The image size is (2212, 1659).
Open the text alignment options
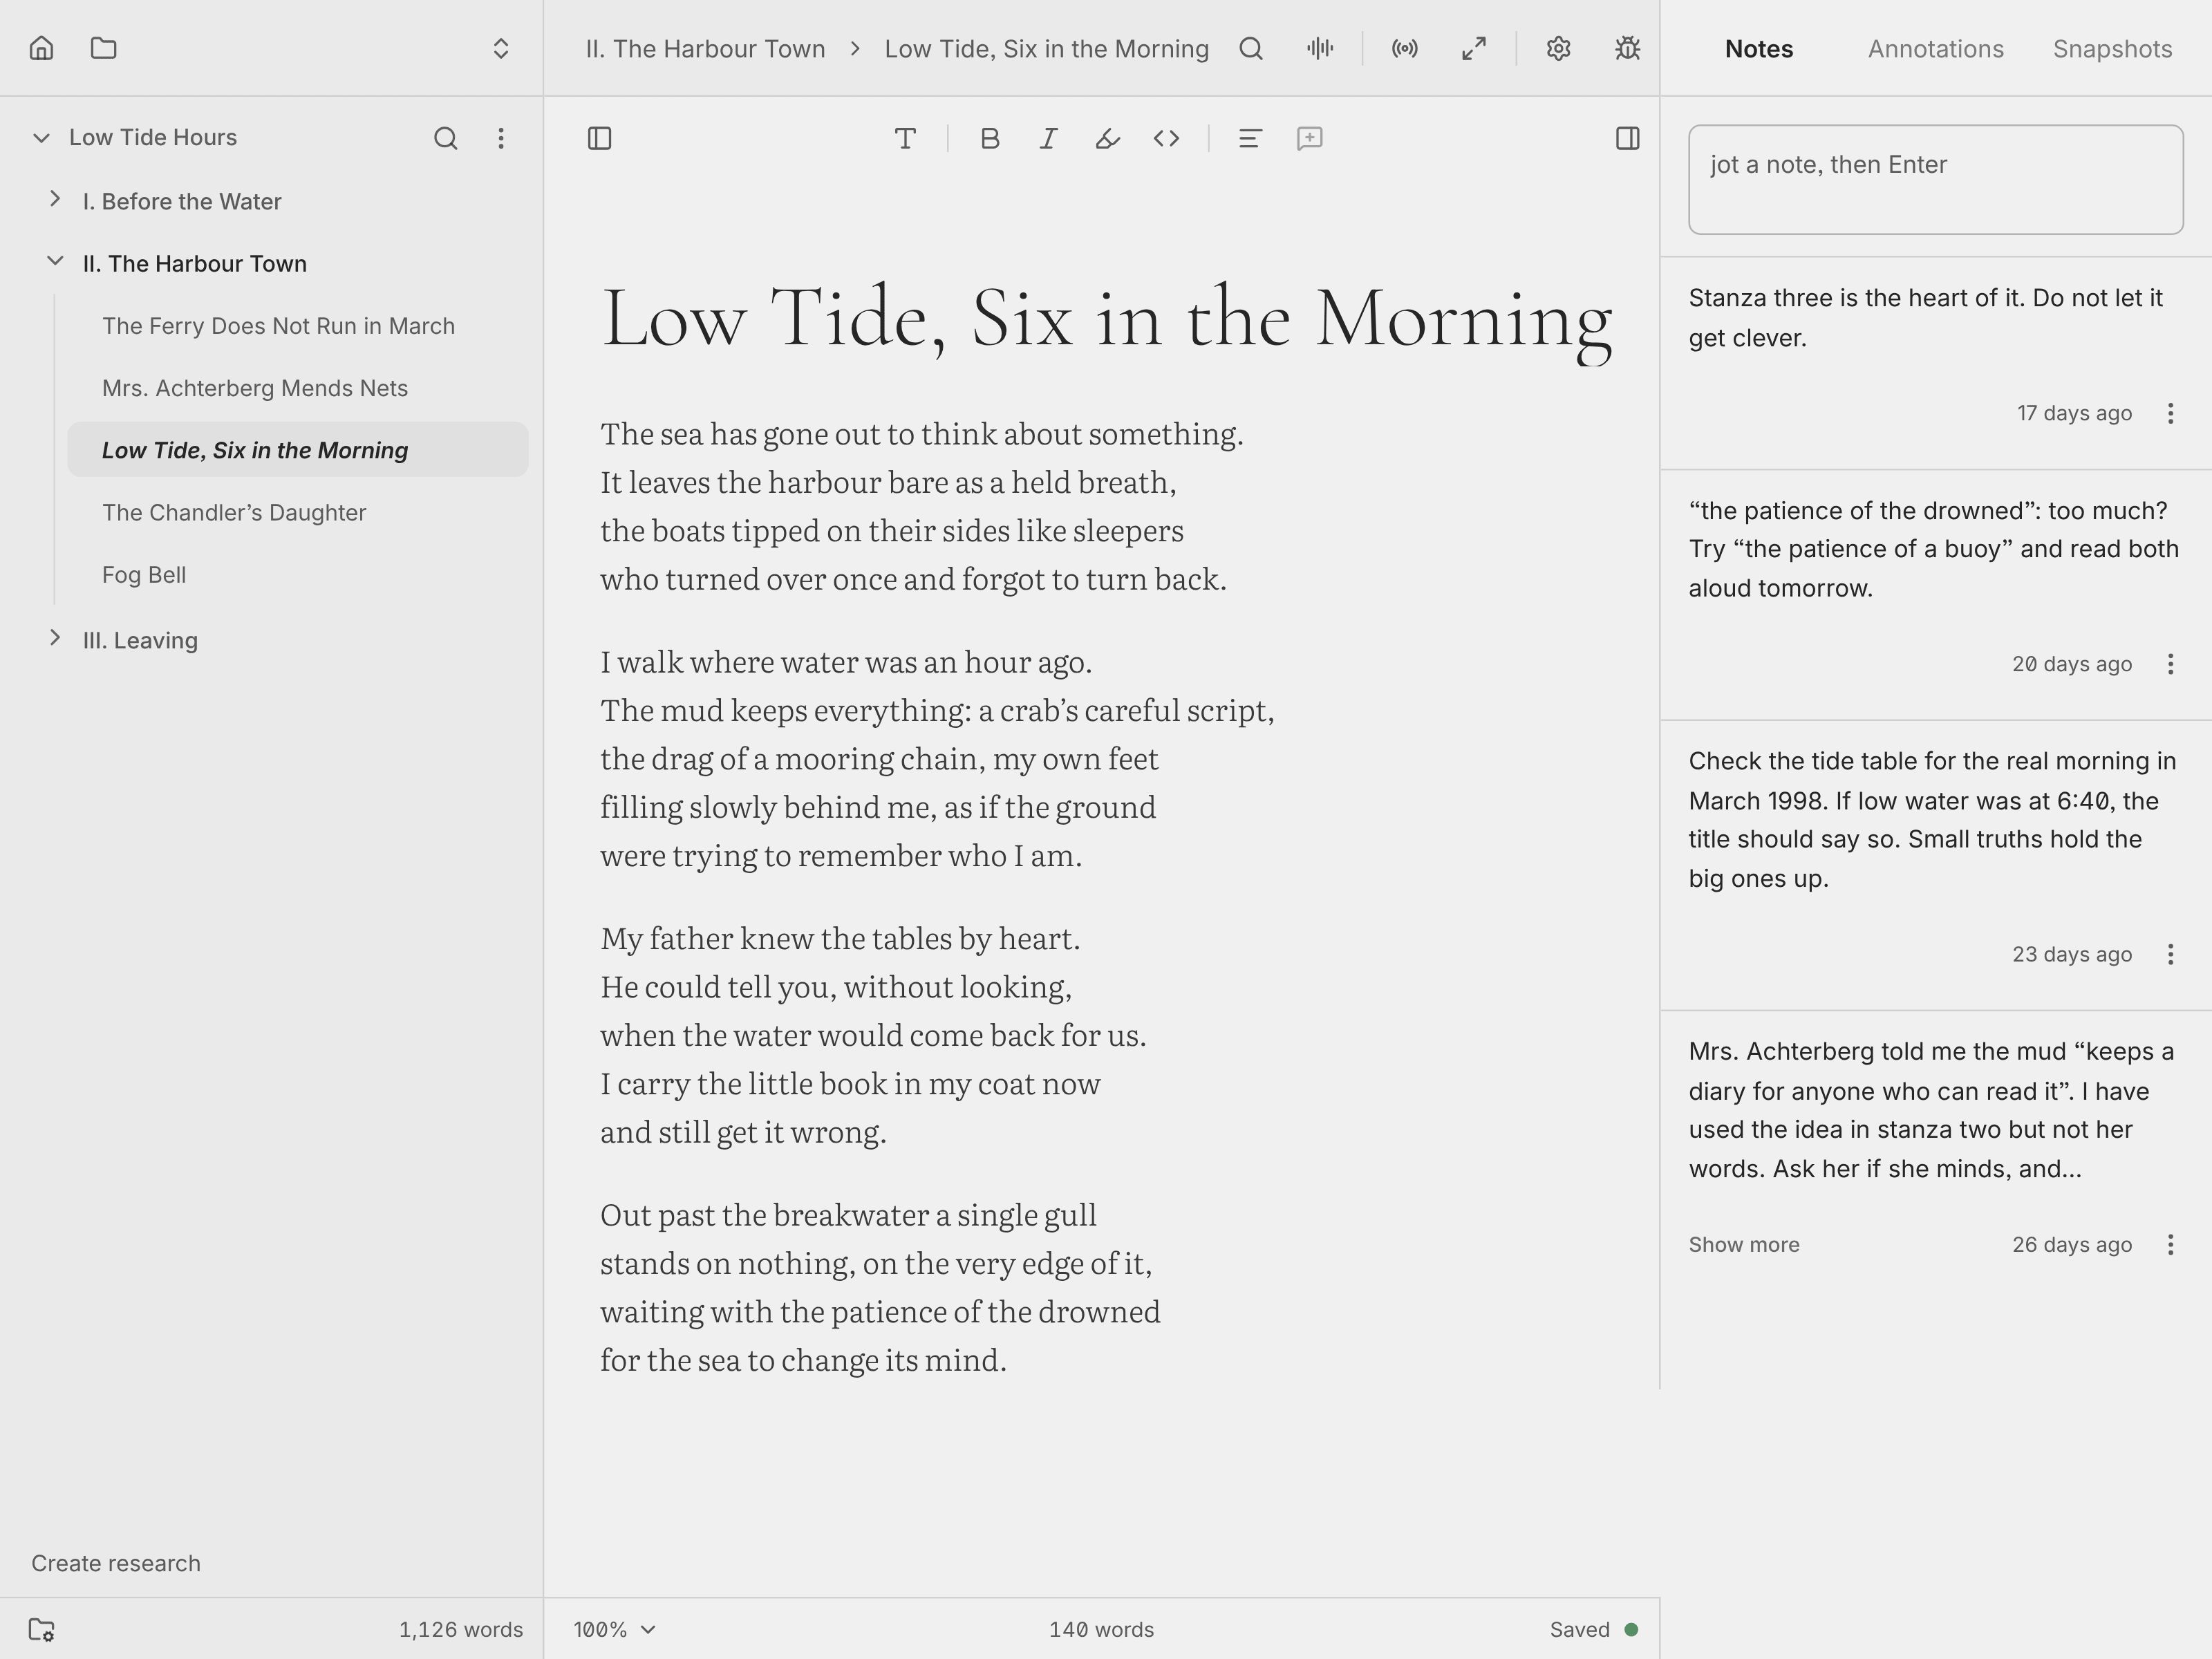pyautogui.click(x=1250, y=138)
